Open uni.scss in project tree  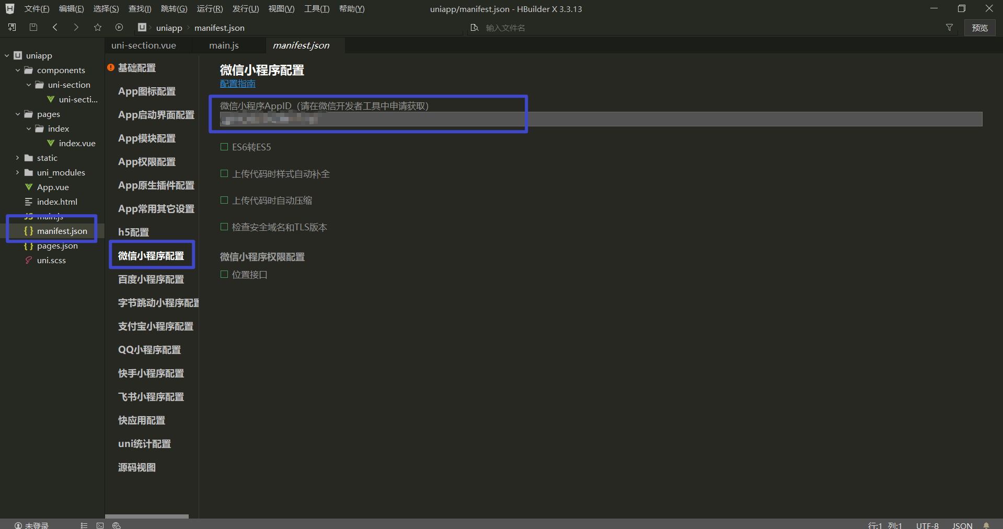51,260
